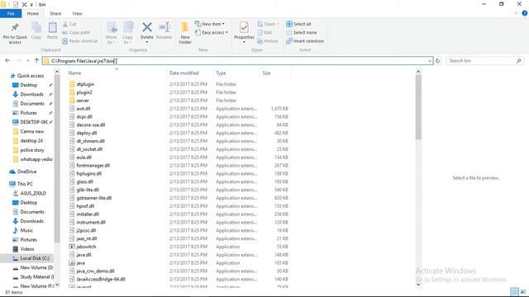Switch to the View ribbon tab

(x=77, y=13)
